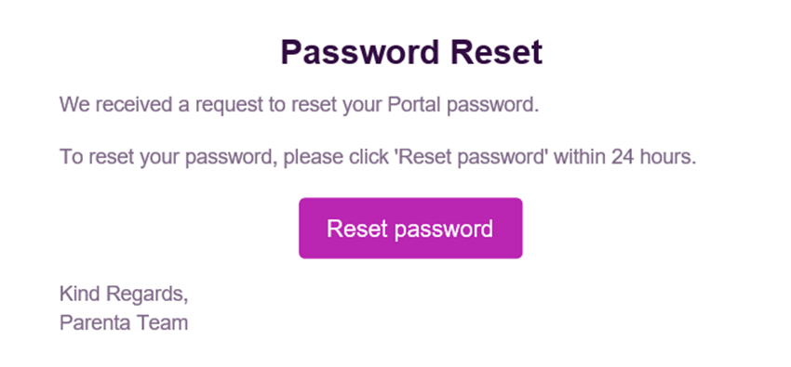791x367 pixels.
Task: Click the word 'within' in the instructions
Action: pyautogui.click(x=580, y=157)
